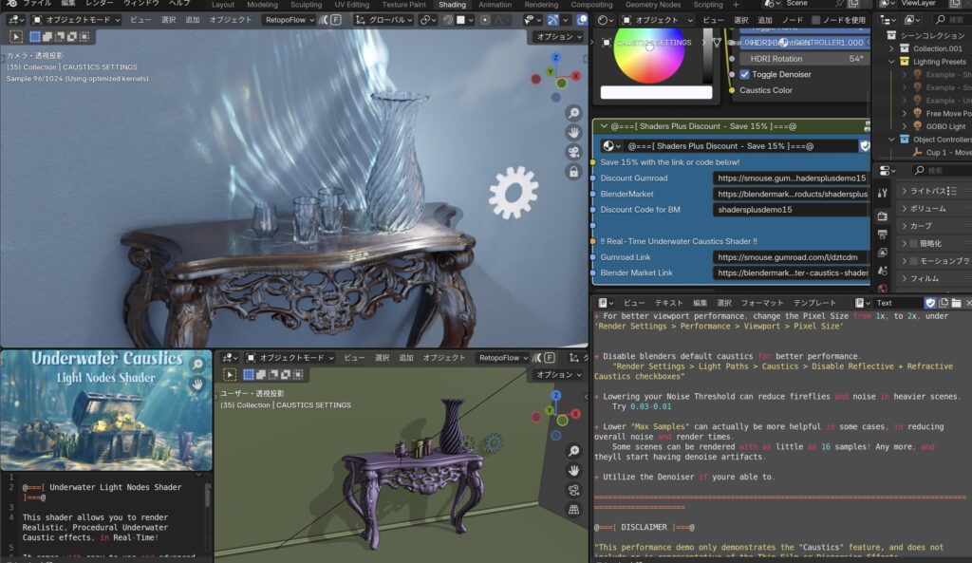Click the Gumroad Link URL field
Screen dimensions: 972x563
(x=792, y=257)
